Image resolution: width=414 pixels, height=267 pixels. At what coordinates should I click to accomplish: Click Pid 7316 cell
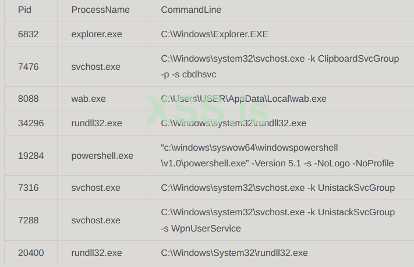coord(29,188)
